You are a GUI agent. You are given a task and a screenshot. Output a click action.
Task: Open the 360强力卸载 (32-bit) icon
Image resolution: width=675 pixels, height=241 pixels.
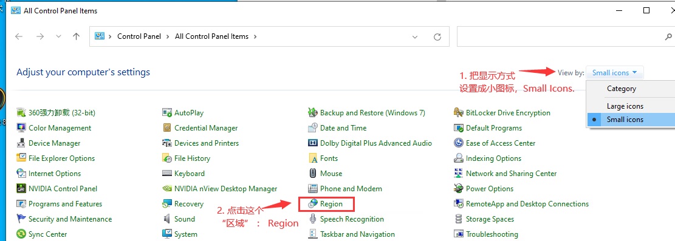click(x=21, y=113)
